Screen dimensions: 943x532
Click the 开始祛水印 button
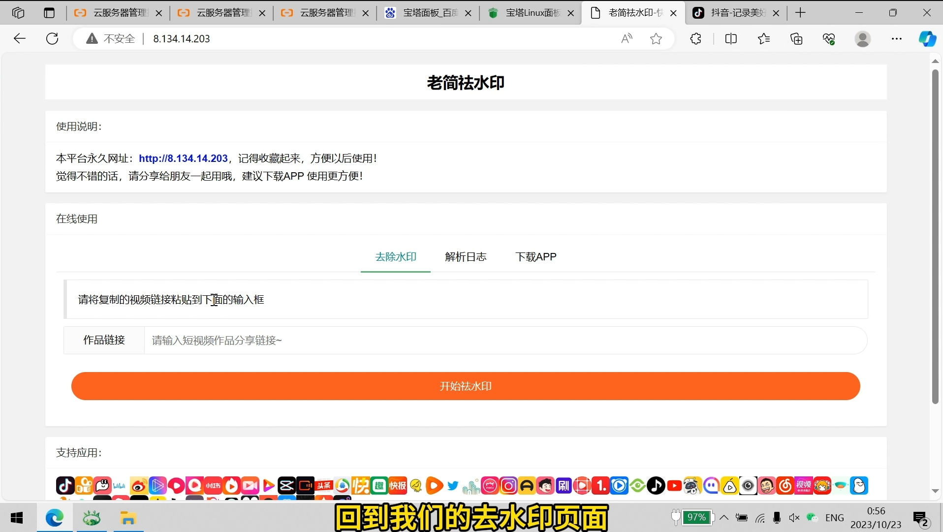point(466,386)
